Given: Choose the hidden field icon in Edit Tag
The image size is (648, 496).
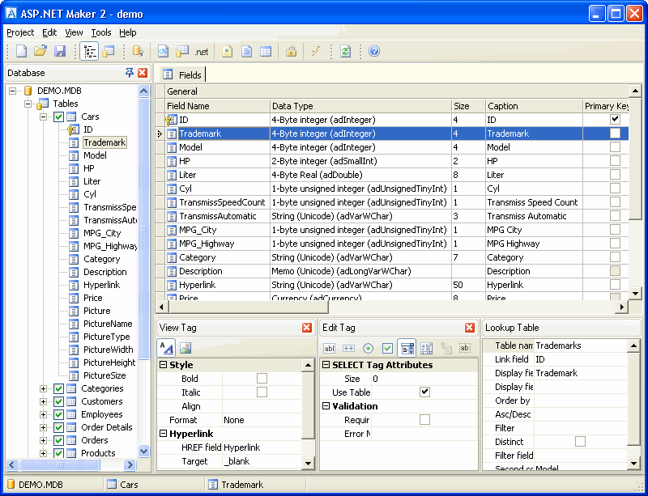Looking at the screenshot, I should pos(464,348).
